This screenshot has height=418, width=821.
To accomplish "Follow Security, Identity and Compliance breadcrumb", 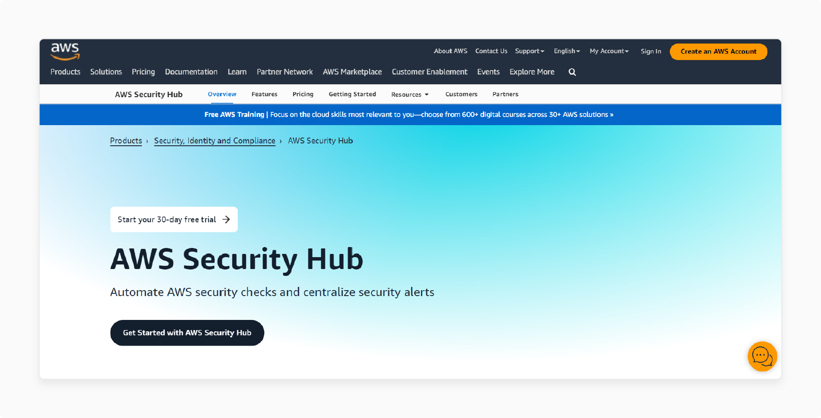I will (214, 141).
